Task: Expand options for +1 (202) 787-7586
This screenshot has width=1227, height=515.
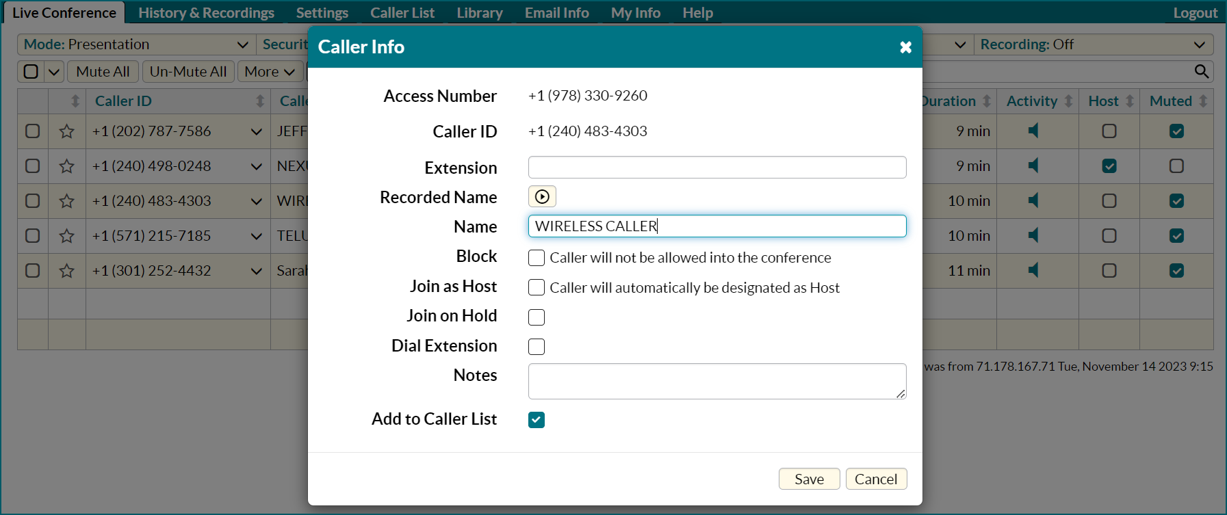Action: [257, 131]
